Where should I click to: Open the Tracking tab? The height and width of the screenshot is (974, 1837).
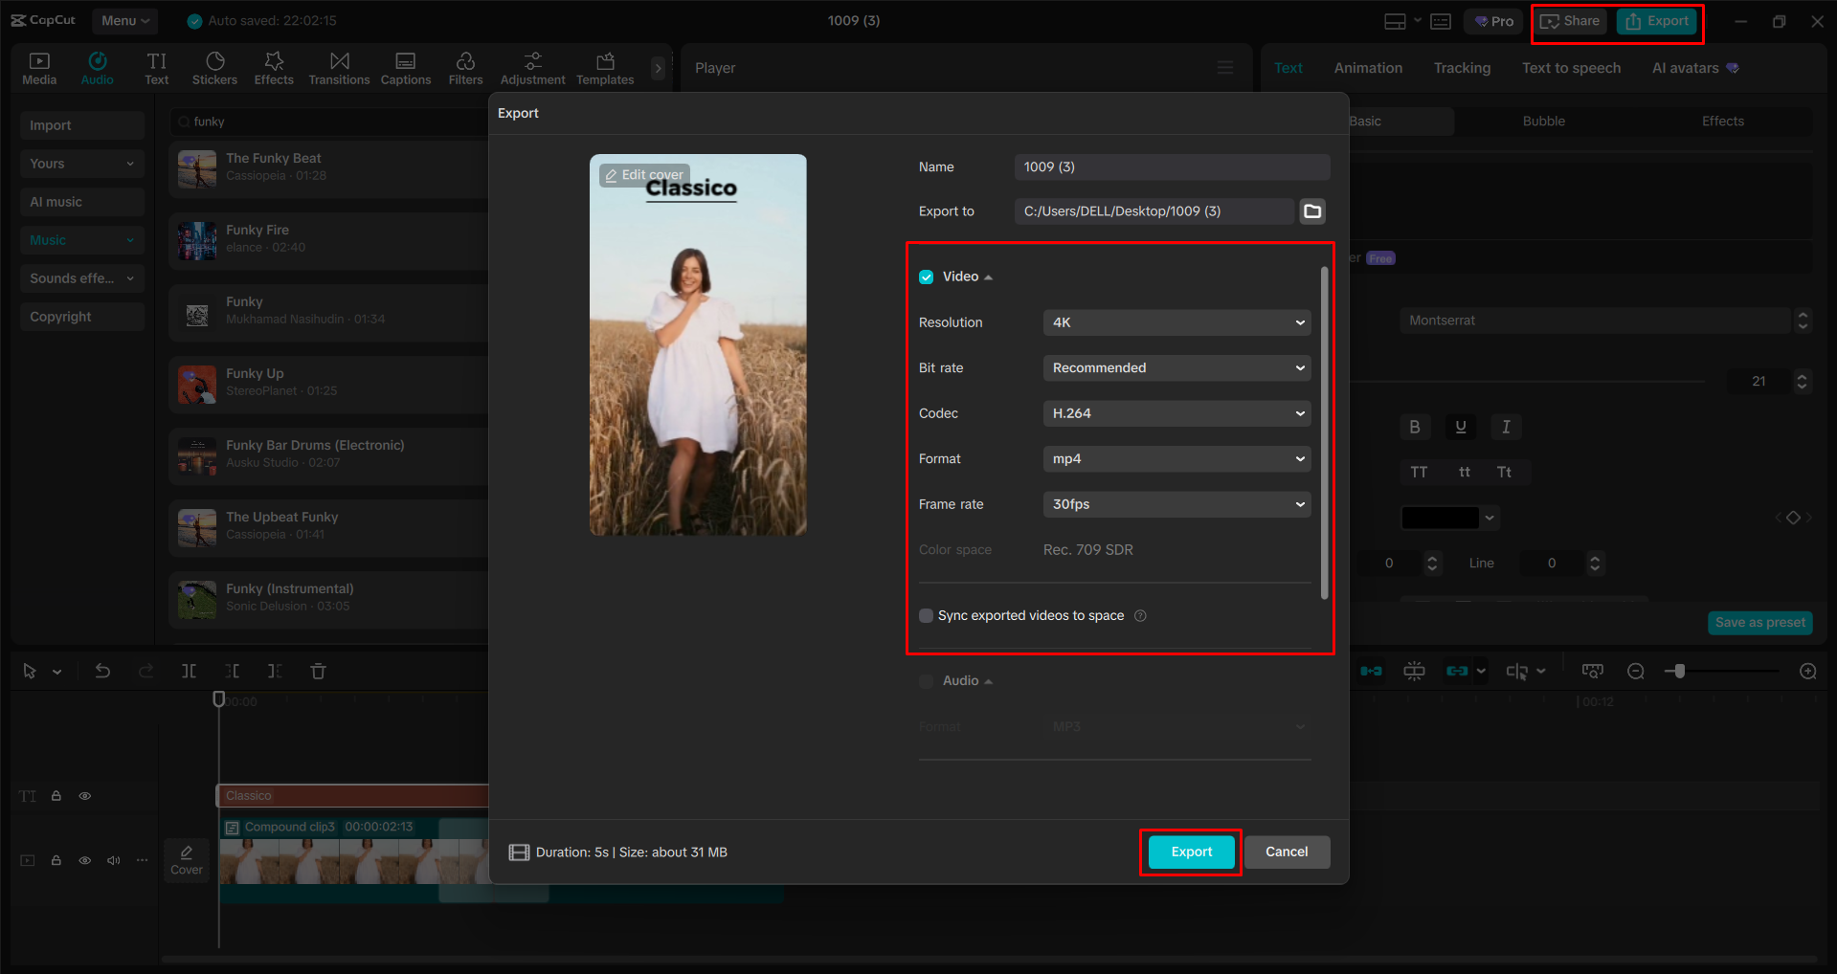click(x=1461, y=67)
